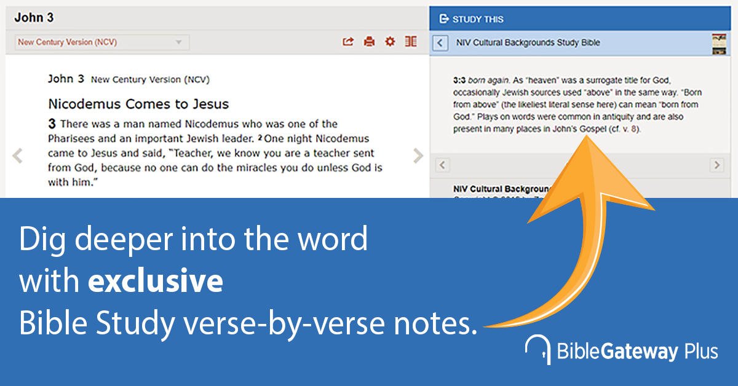
Task: Go back from NIV Cultural Backgrounds Study Bible
Action: 441,43
